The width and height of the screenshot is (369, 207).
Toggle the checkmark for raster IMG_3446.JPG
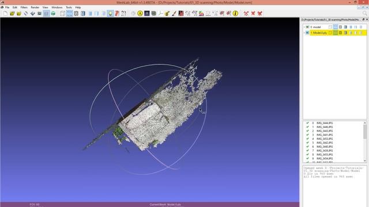307,127
